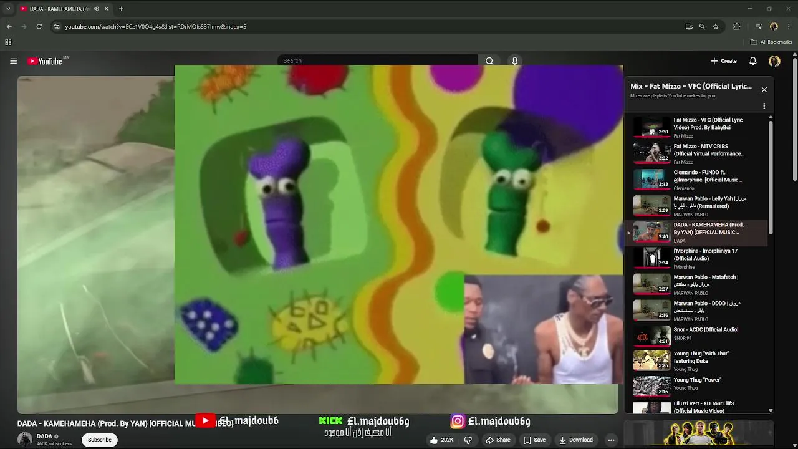
Task: Play Fat Mizzo - MTV CRIBS in playlist
Action: point(697,153)
